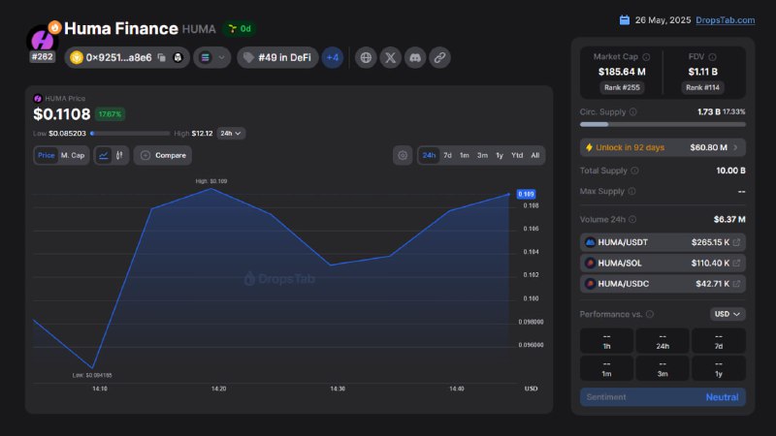Open HUMA/USDC external link icon

point(736,284)
